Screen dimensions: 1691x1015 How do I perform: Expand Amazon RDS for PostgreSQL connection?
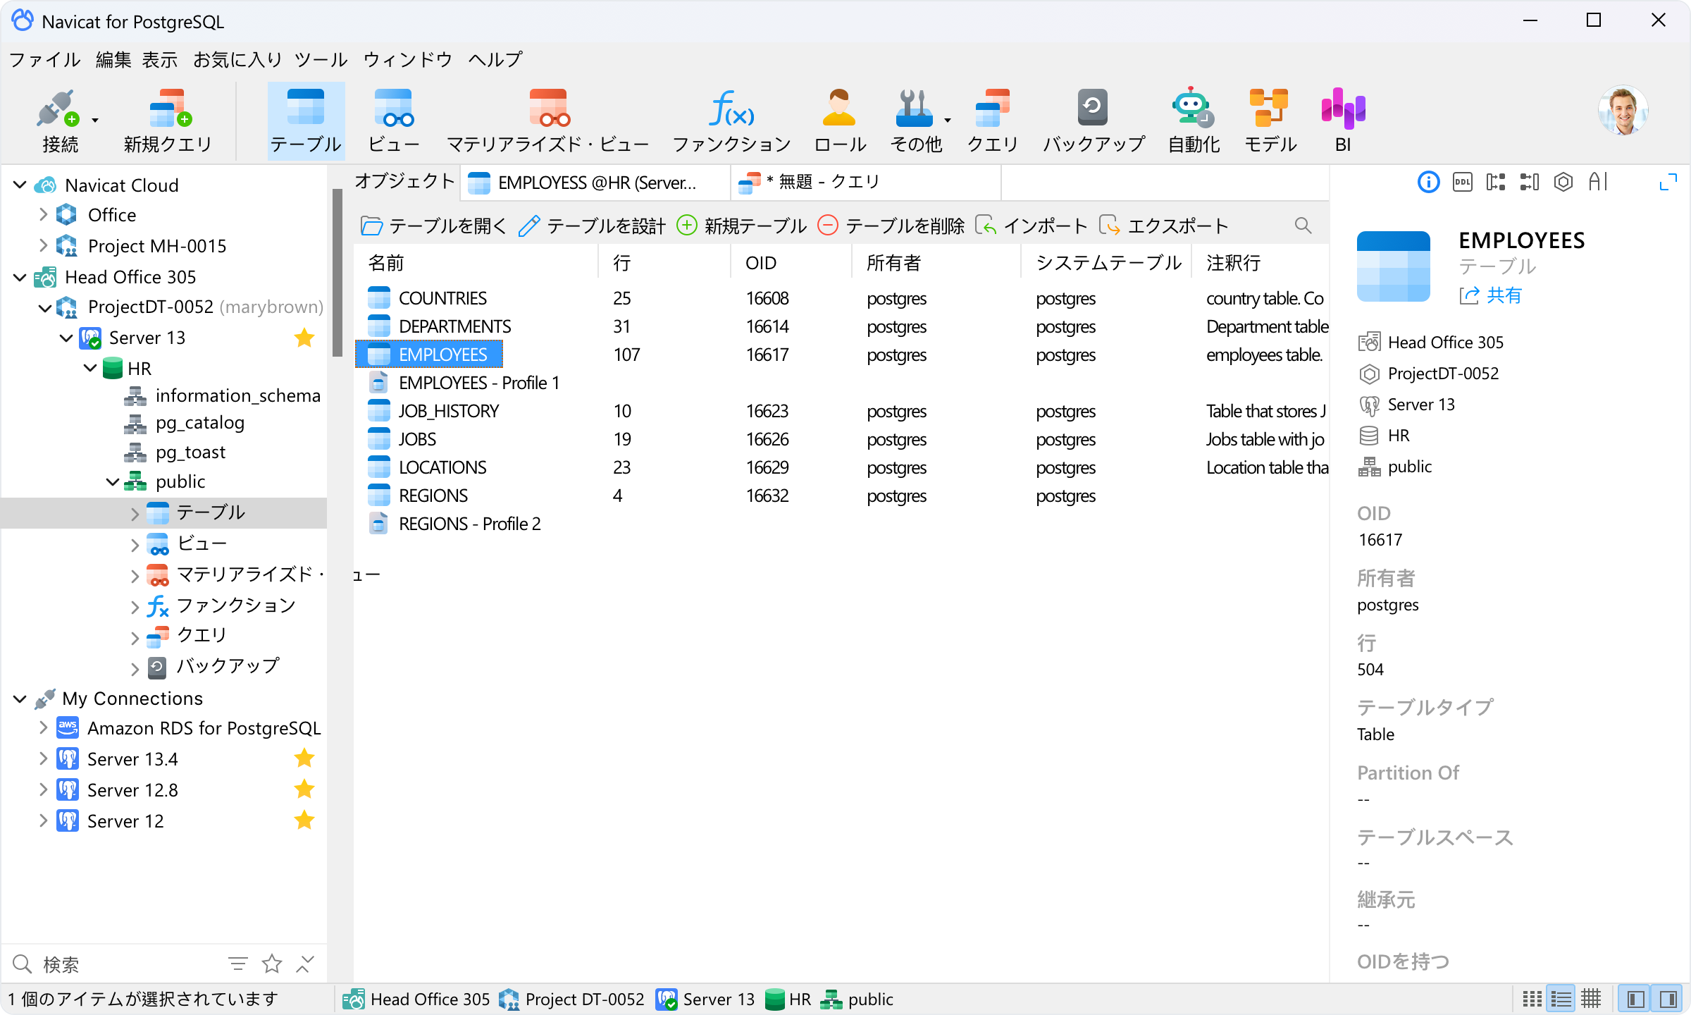click(x=43, y=727)
